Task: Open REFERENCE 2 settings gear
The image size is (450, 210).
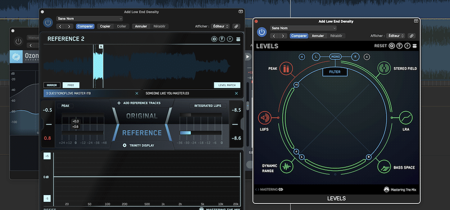Action: [x=214, y=39]
